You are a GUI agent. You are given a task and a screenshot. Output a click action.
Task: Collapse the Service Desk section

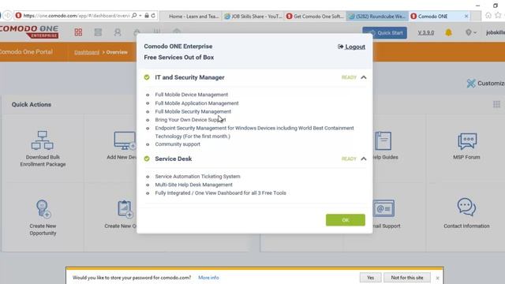(x=364, y=159)
